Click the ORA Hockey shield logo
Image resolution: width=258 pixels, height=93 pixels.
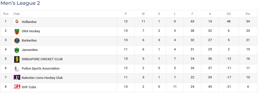click(x=17, y=32)
